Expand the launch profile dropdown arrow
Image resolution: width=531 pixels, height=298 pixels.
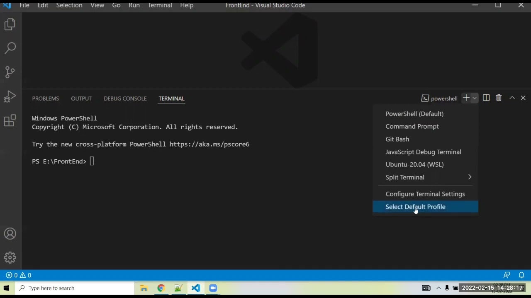[475, 98]
